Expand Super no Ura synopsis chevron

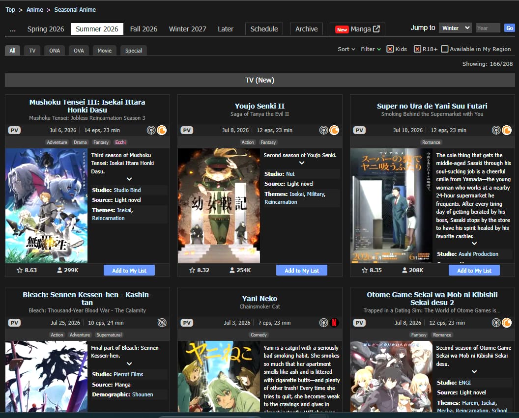point(474,244)
